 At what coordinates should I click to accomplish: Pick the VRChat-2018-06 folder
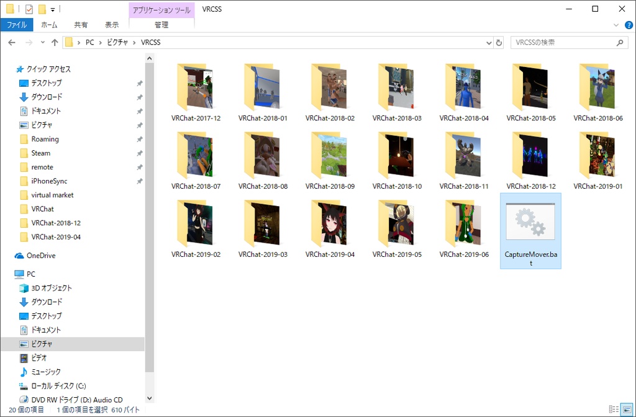pos(598,92)
